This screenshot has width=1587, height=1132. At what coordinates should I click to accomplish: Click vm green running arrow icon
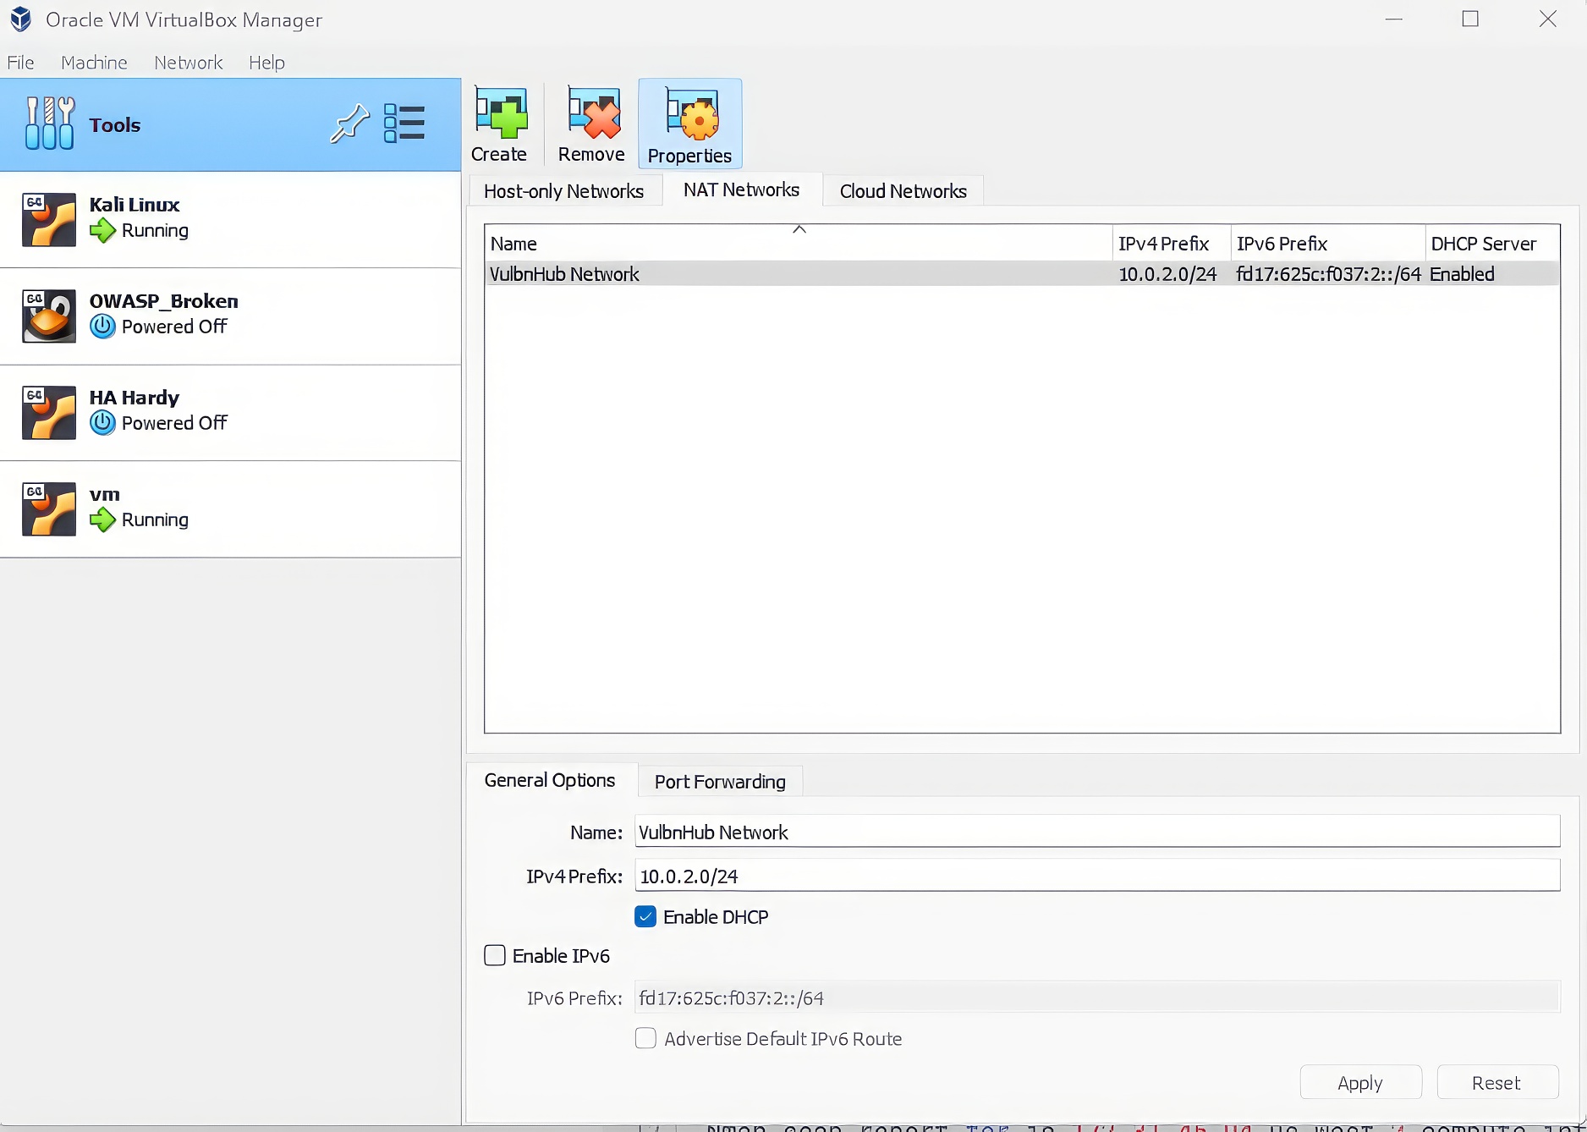click(103, 519)
